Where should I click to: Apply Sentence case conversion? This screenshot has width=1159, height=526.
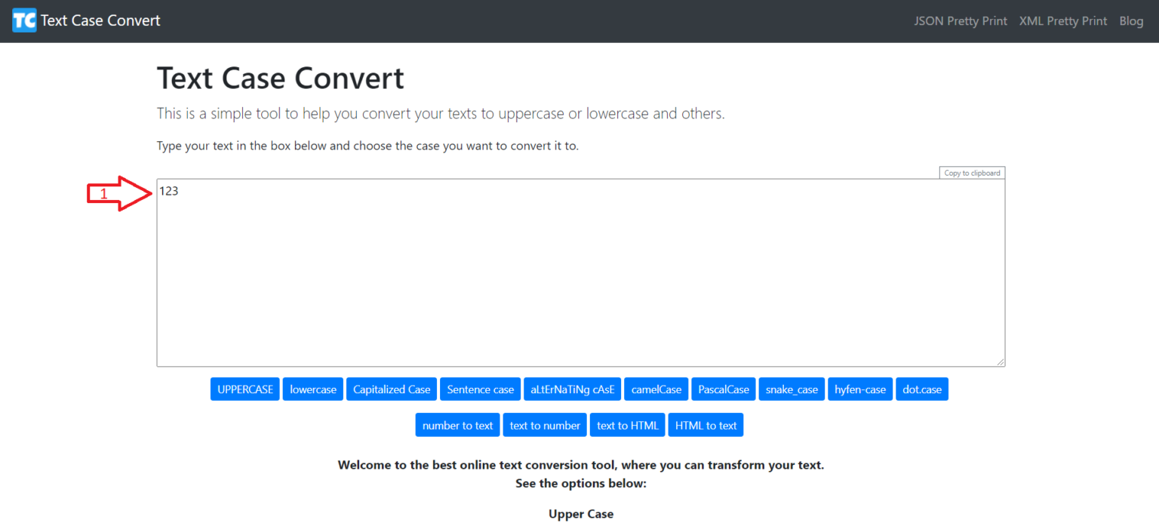coord(480,389)
